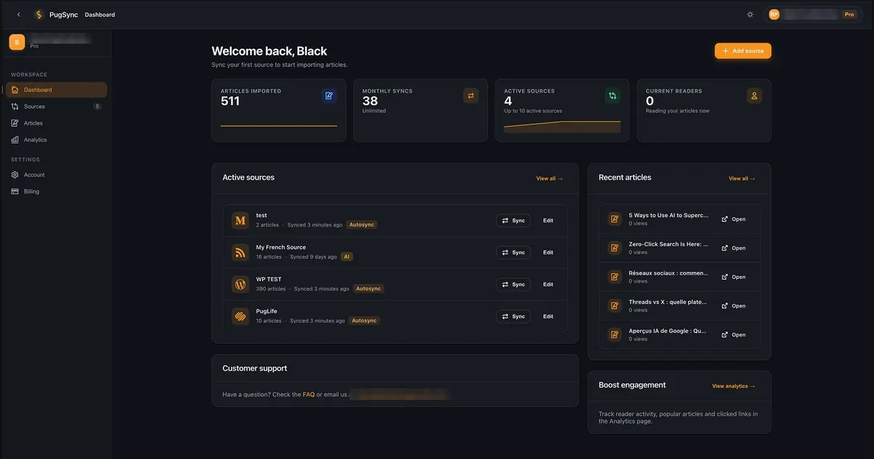The height and width of the screenshot is (459, 874).
Task: Open Articles in the sidebar
Action: pos(56,123)
